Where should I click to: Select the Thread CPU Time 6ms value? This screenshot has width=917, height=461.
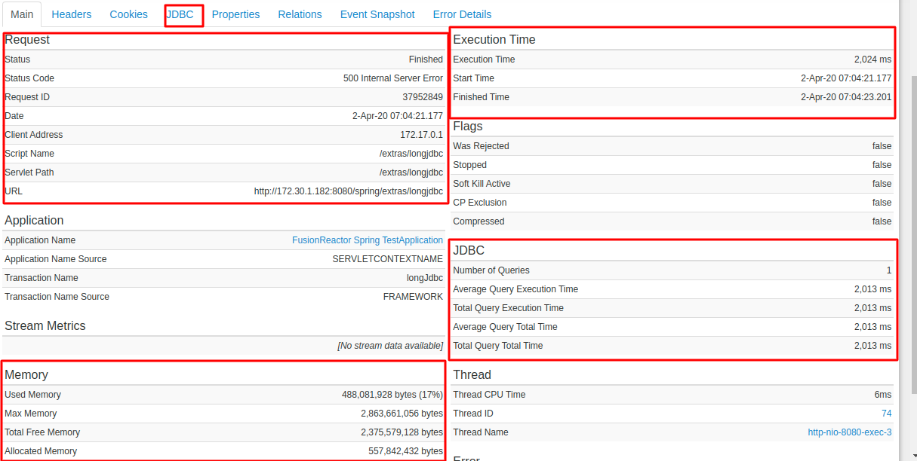[883, 395]
